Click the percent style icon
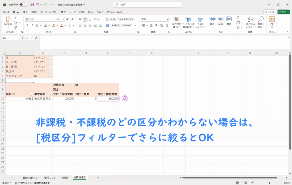 pyautogui.click(x=151, y=25)
